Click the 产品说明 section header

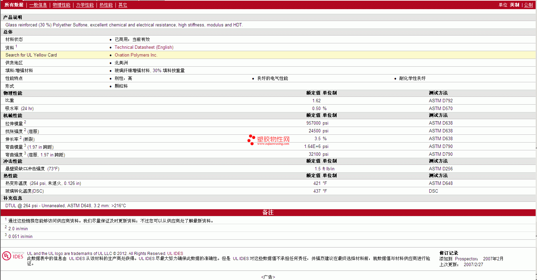pos(13,17)
